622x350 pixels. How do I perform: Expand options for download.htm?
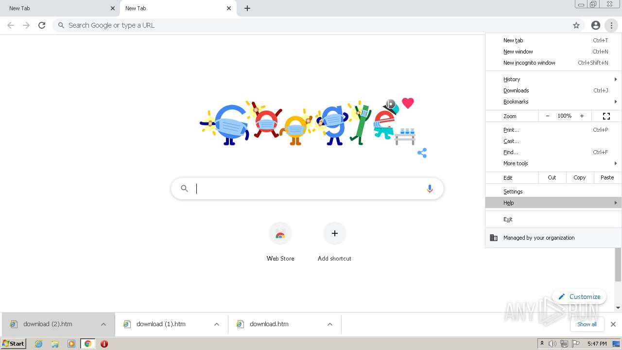(x=330, y=324)
